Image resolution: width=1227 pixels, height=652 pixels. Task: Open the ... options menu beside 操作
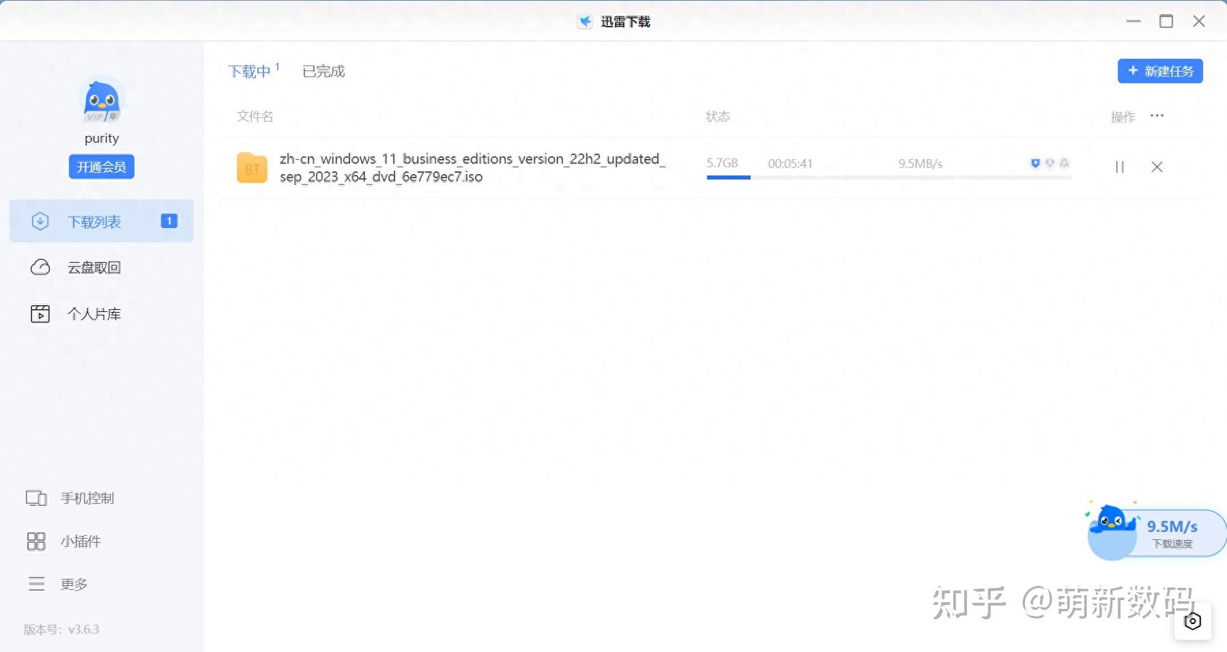1157,115
